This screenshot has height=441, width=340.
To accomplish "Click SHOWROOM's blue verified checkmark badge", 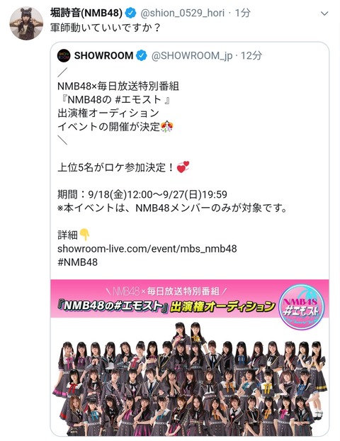I will point(142,55).
